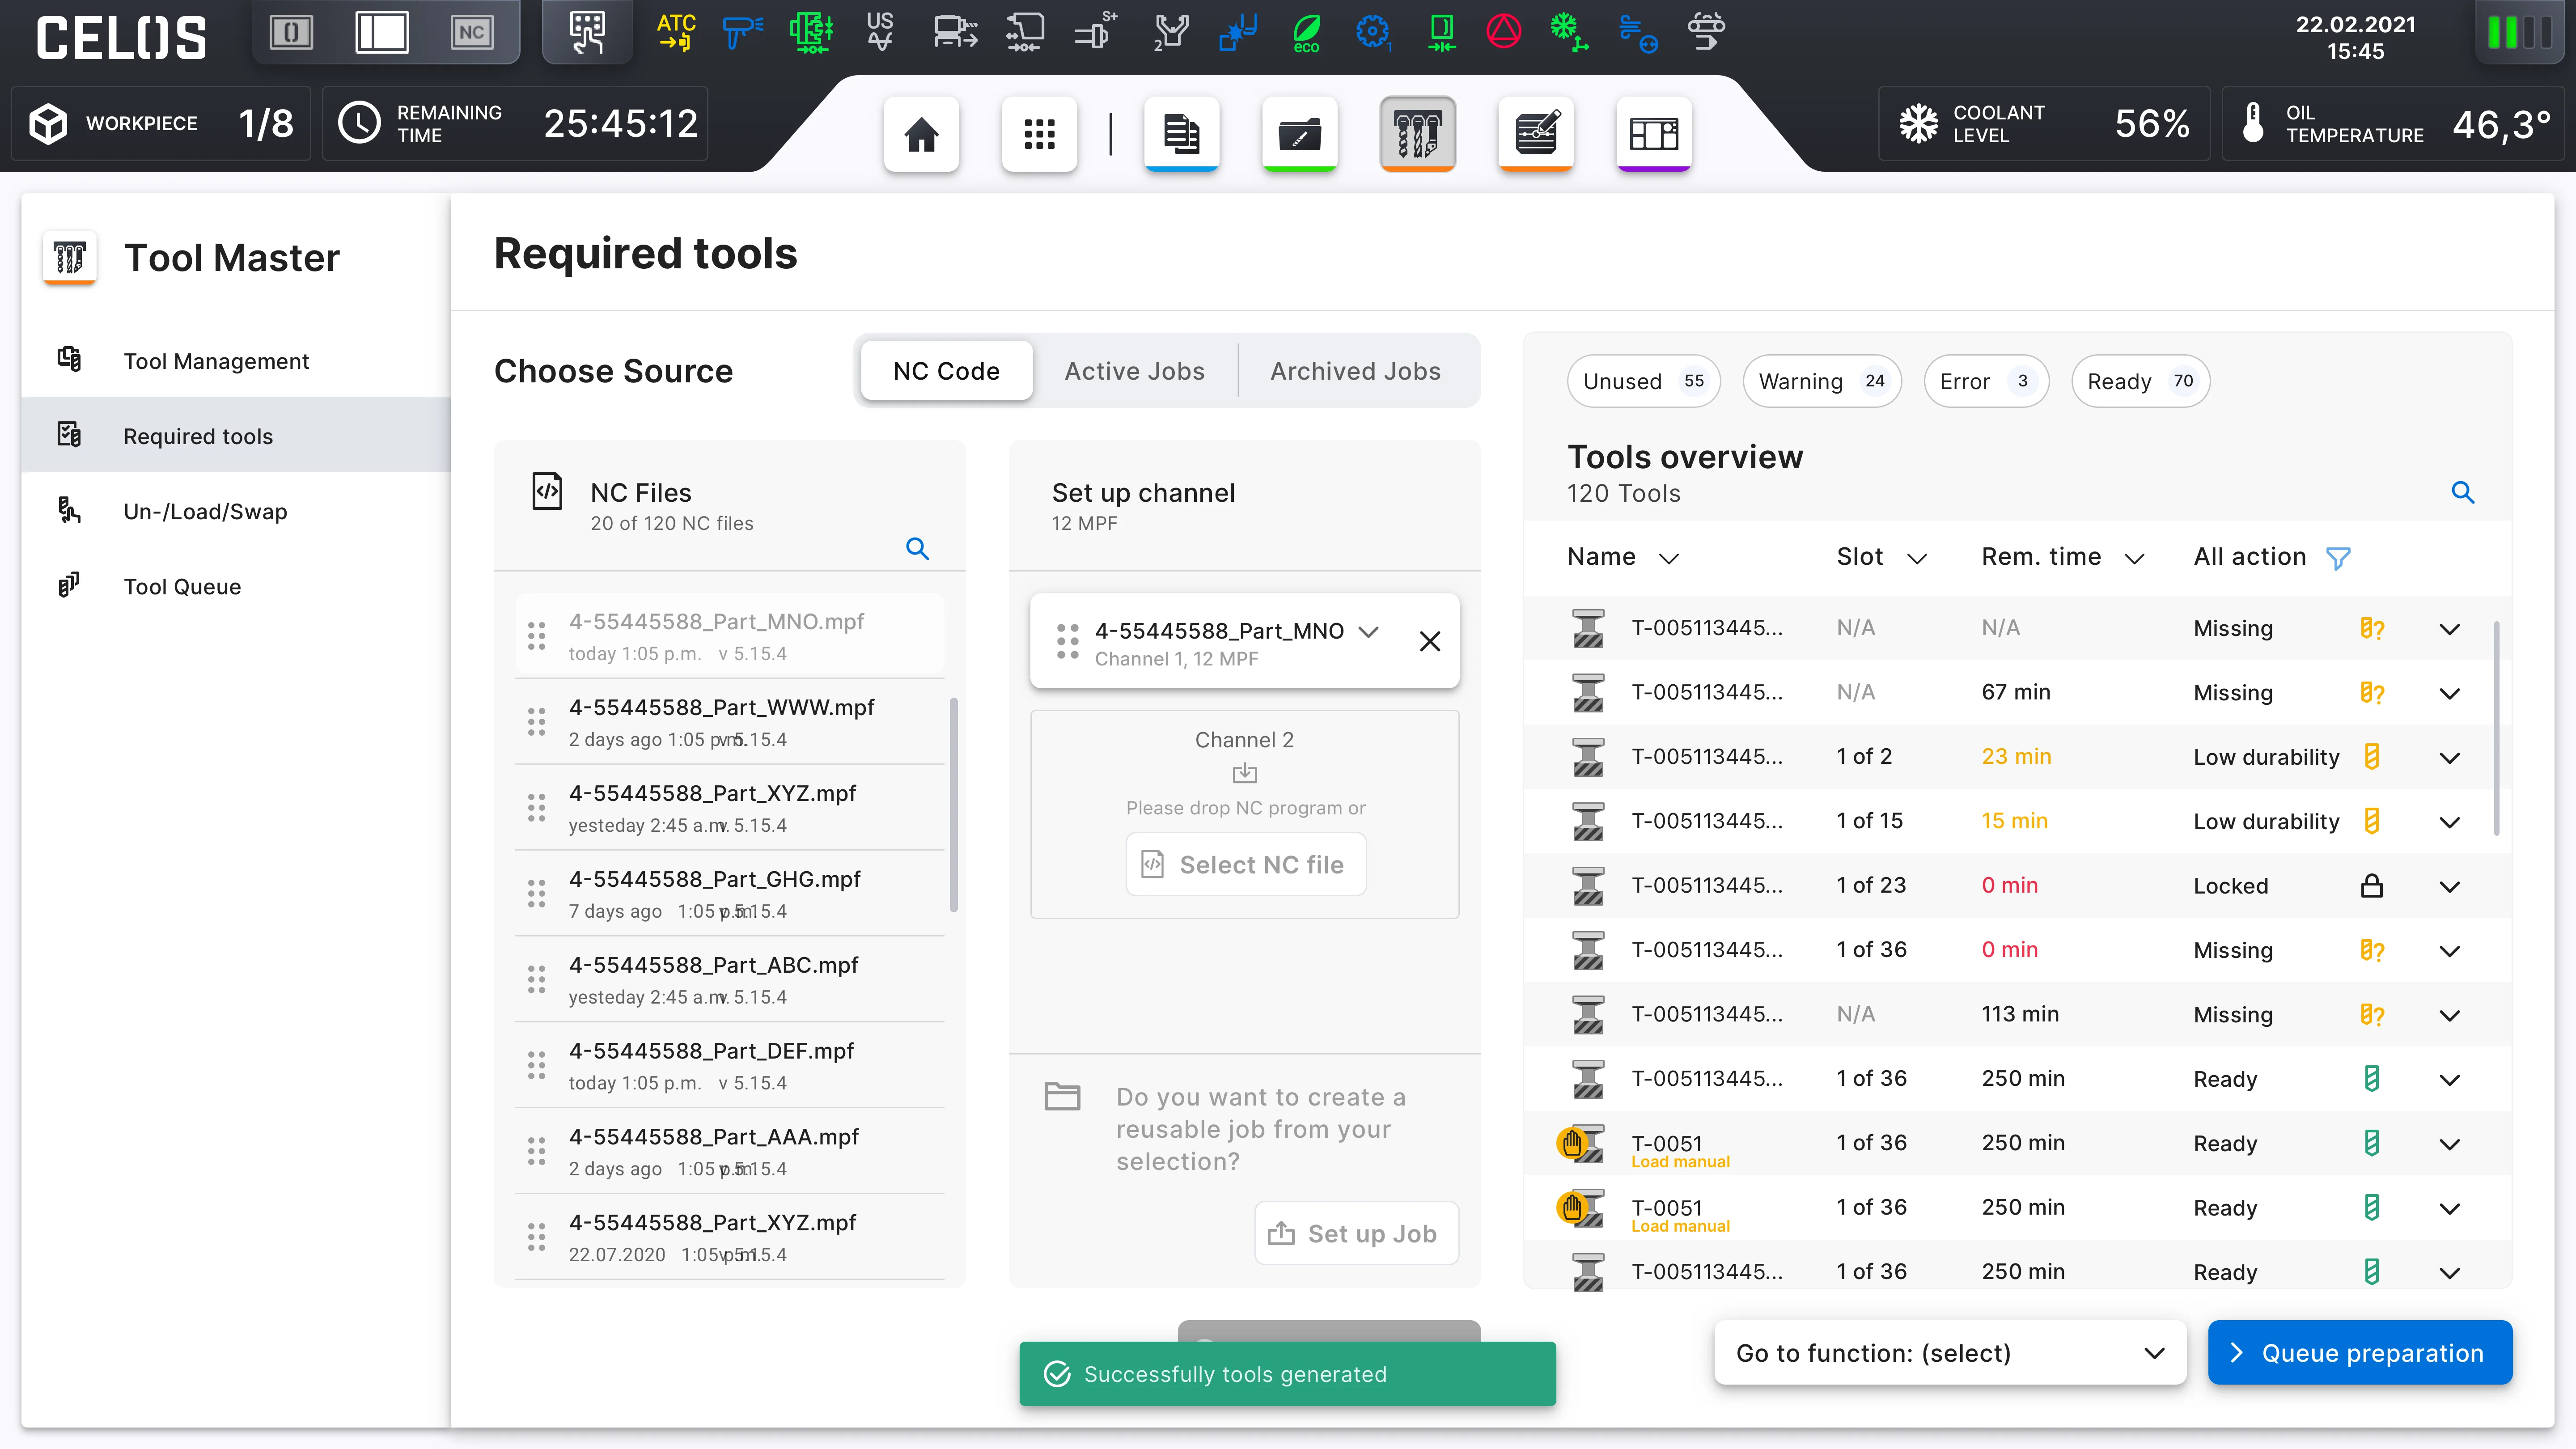Viewport: 2576px width, 1449px height.
Task: Click the blue gear status icon
Action: pyautogui.click(x=1373, y=32)
